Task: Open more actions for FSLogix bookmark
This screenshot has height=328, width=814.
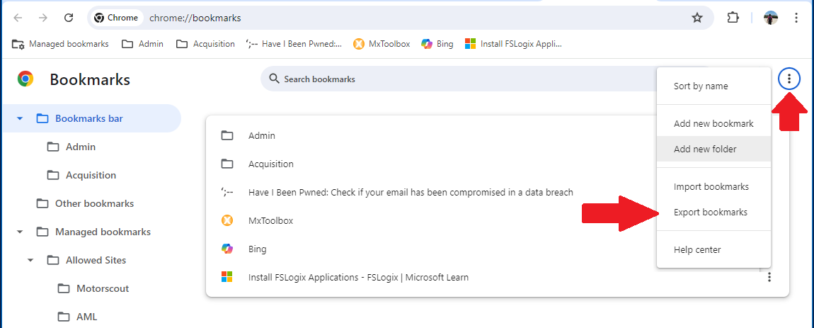Action: (769, 278)
